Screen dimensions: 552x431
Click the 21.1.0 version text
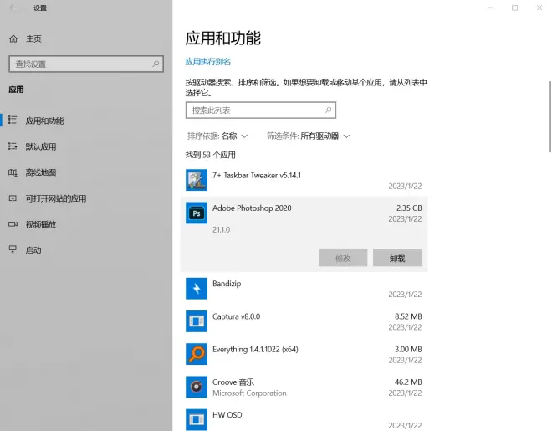click(221, 230)
